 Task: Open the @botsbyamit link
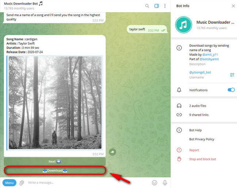[209, 59]
